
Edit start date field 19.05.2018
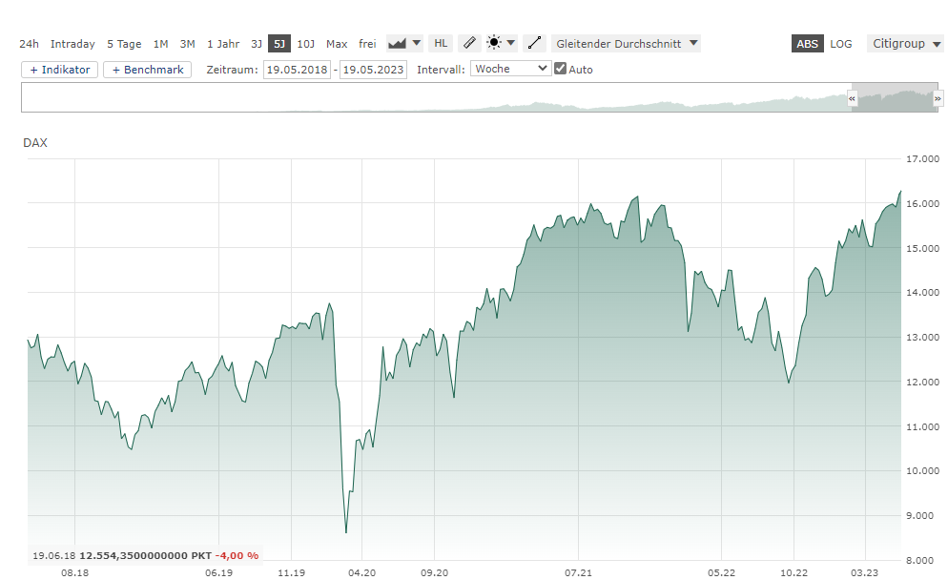[297, 70]
